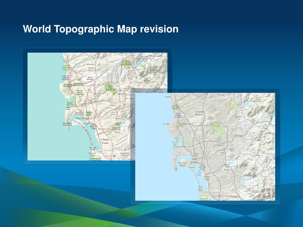Select the revised light-blue-ocean topographic map image
This screenshot has width=303, height=227.
(205, 147)
